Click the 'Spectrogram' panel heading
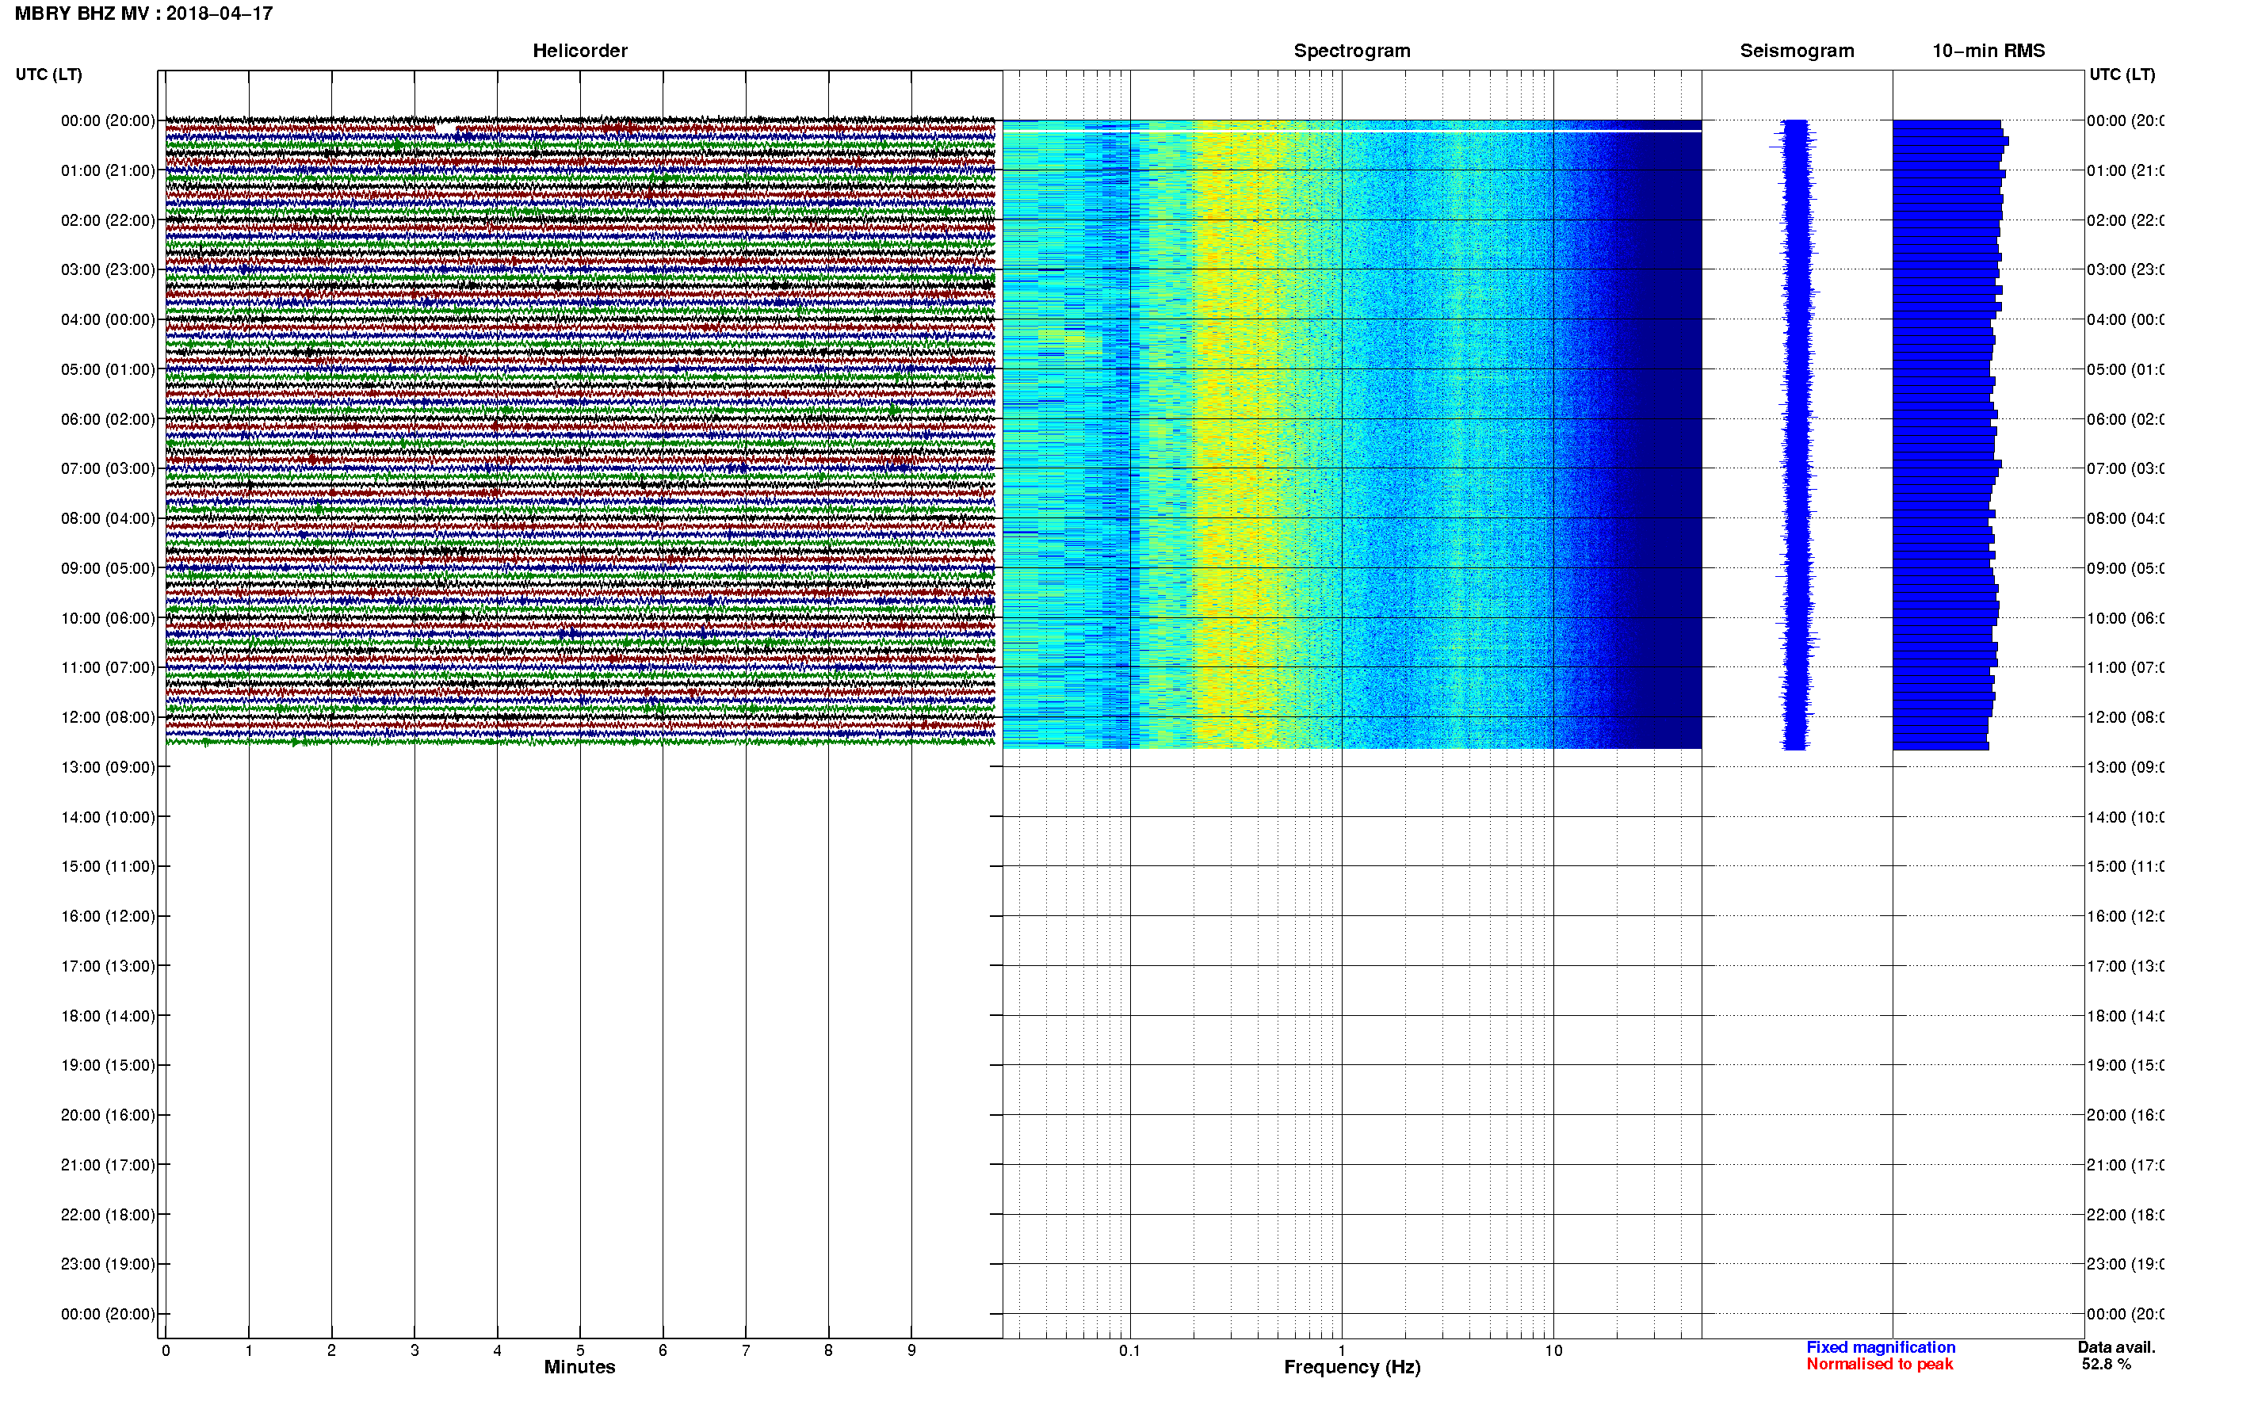The image size is (2254, 1409). (1351, 52)
